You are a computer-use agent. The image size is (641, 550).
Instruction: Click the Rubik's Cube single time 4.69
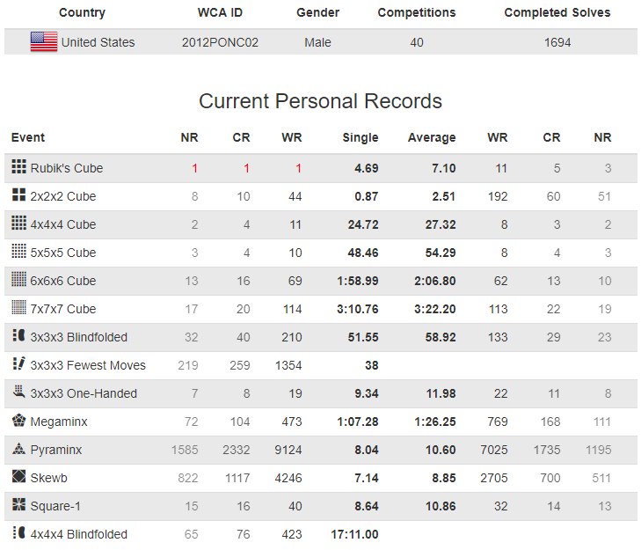(366, 168)
